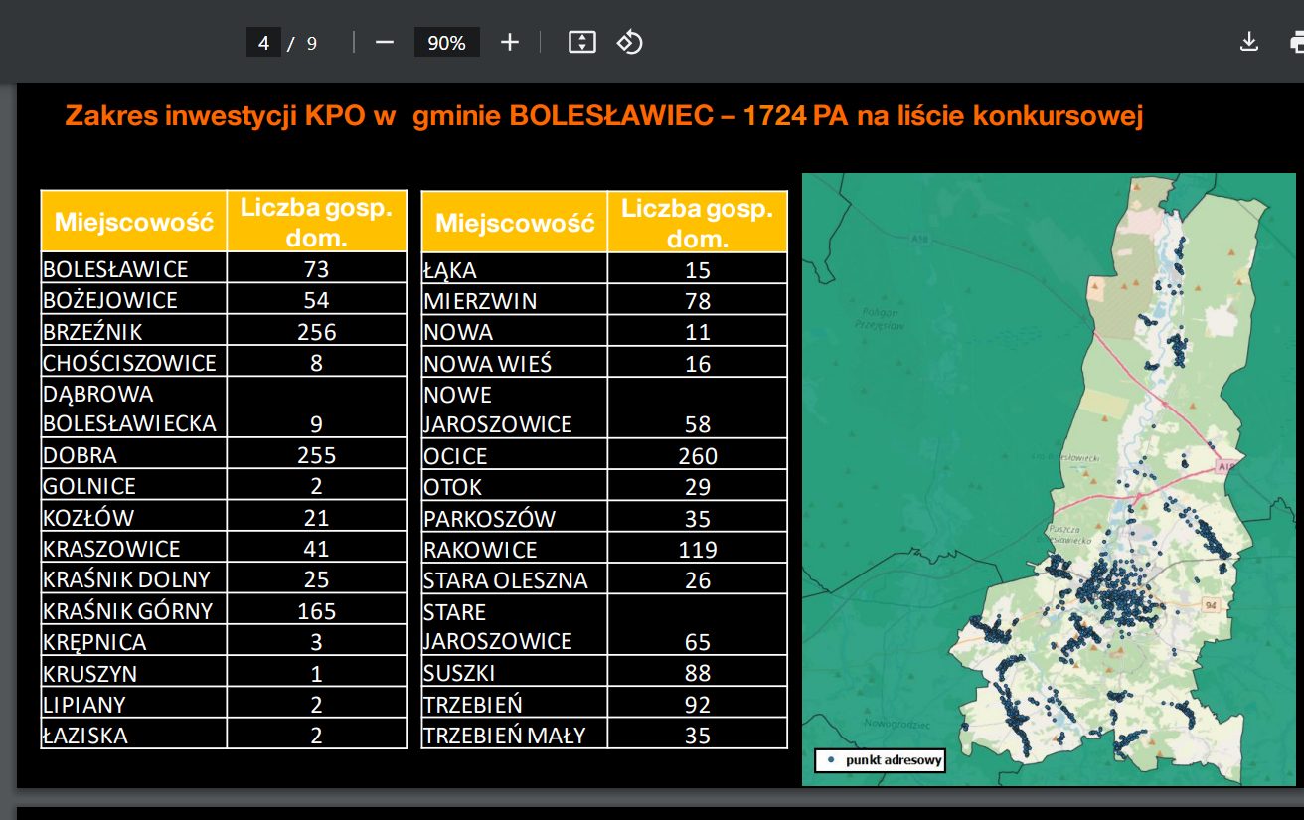Select the GOLNICE cell
Image resolution: width=1304 pixels, height=820 pixels.
click(133, 486)
